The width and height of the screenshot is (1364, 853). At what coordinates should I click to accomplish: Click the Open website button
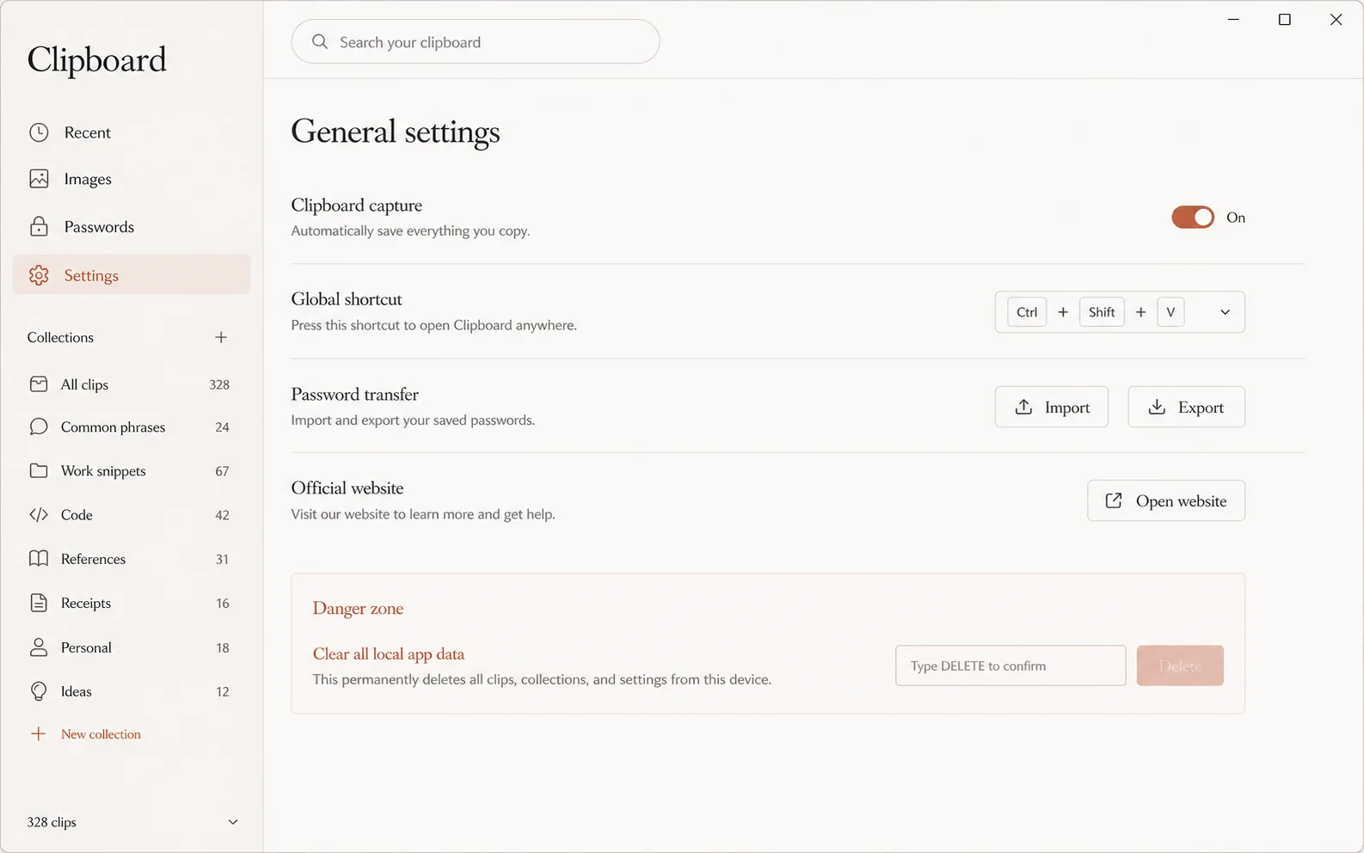(1166, 500)
